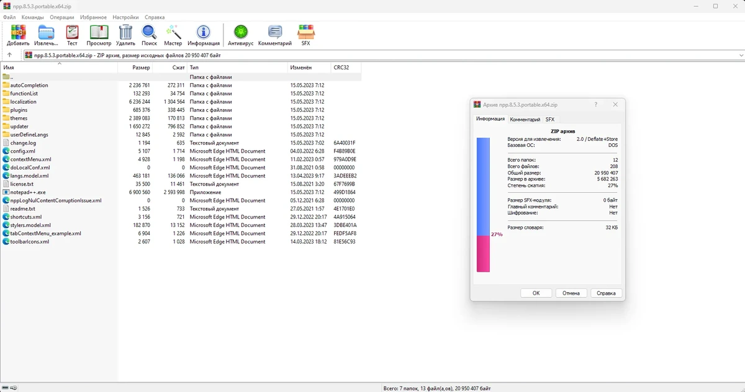
Task: Click the status bar left corner icon
Action: point(6,388)
